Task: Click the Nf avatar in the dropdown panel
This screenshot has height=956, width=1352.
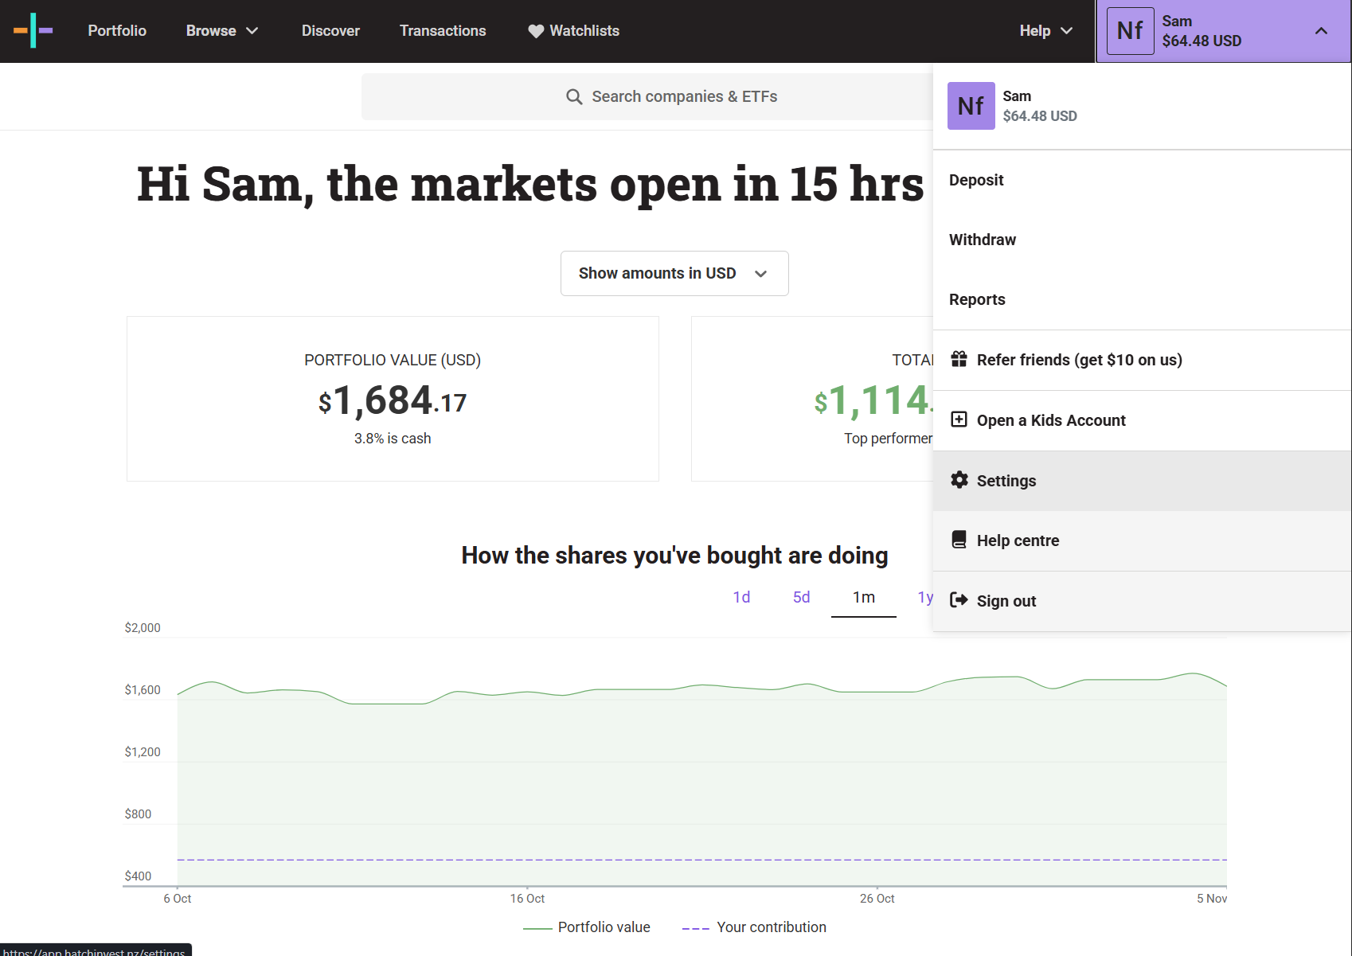Action: tap(971, 106)
